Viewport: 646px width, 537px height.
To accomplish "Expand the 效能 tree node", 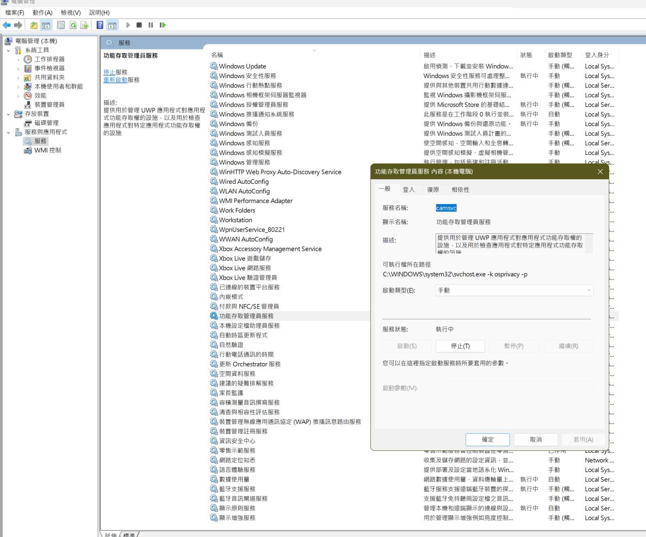I will [18, 96].
